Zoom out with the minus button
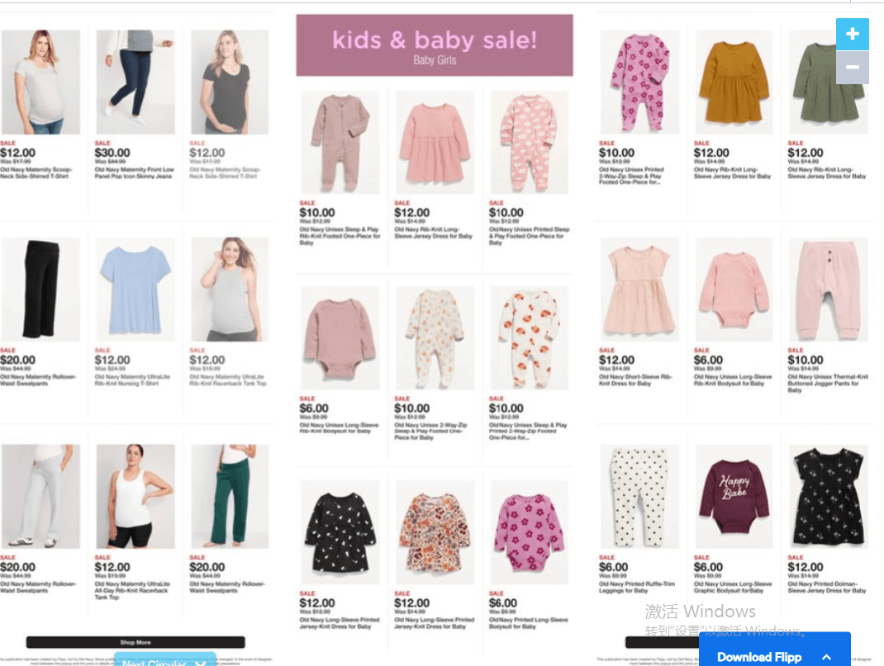 point(852,68)
